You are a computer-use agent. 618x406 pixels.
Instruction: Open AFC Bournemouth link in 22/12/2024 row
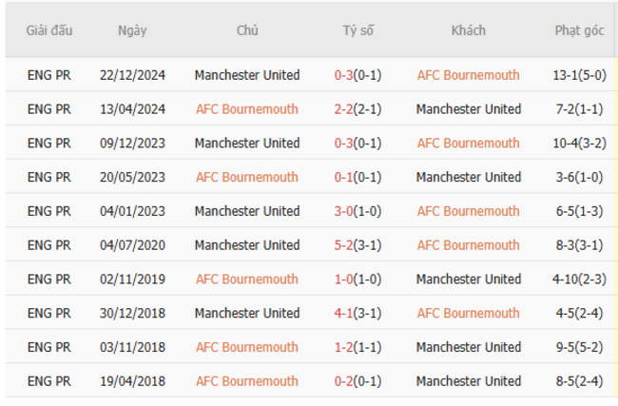pyautogui.click(x=468, y=75)
